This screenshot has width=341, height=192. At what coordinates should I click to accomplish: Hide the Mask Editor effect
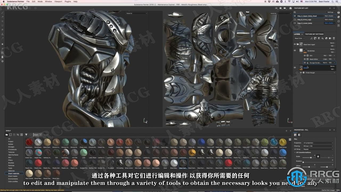click(305, 59)
